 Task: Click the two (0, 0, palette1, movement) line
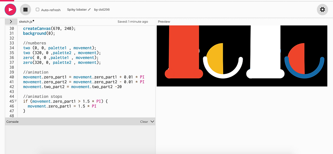pyautogui.click(x=60, y=48)
